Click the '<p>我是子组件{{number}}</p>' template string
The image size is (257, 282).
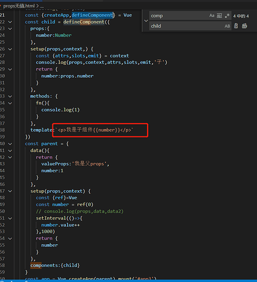pyautogui.click(x=94, y=130)
